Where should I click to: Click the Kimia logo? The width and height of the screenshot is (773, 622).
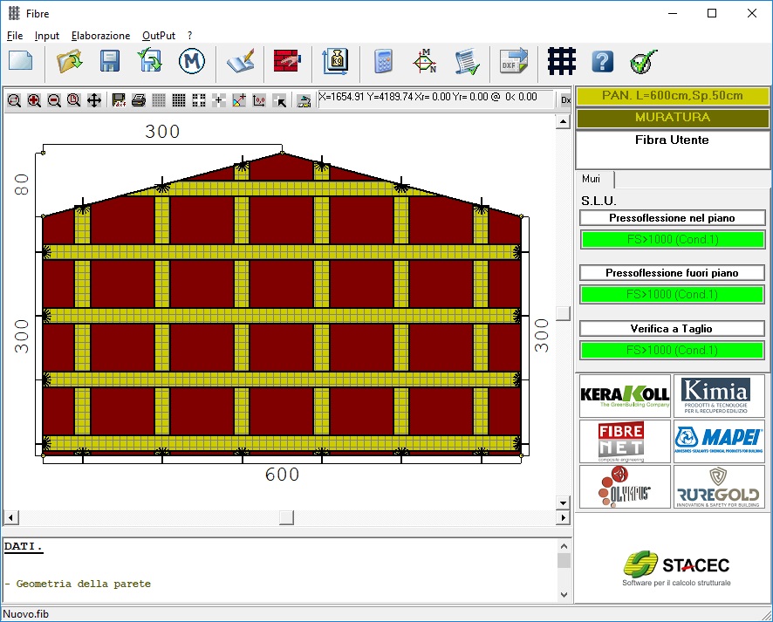(719, 396)
